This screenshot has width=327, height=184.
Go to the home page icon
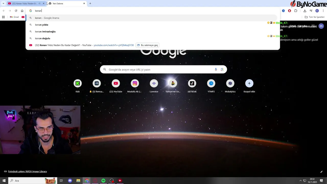(x=22, y=11)
